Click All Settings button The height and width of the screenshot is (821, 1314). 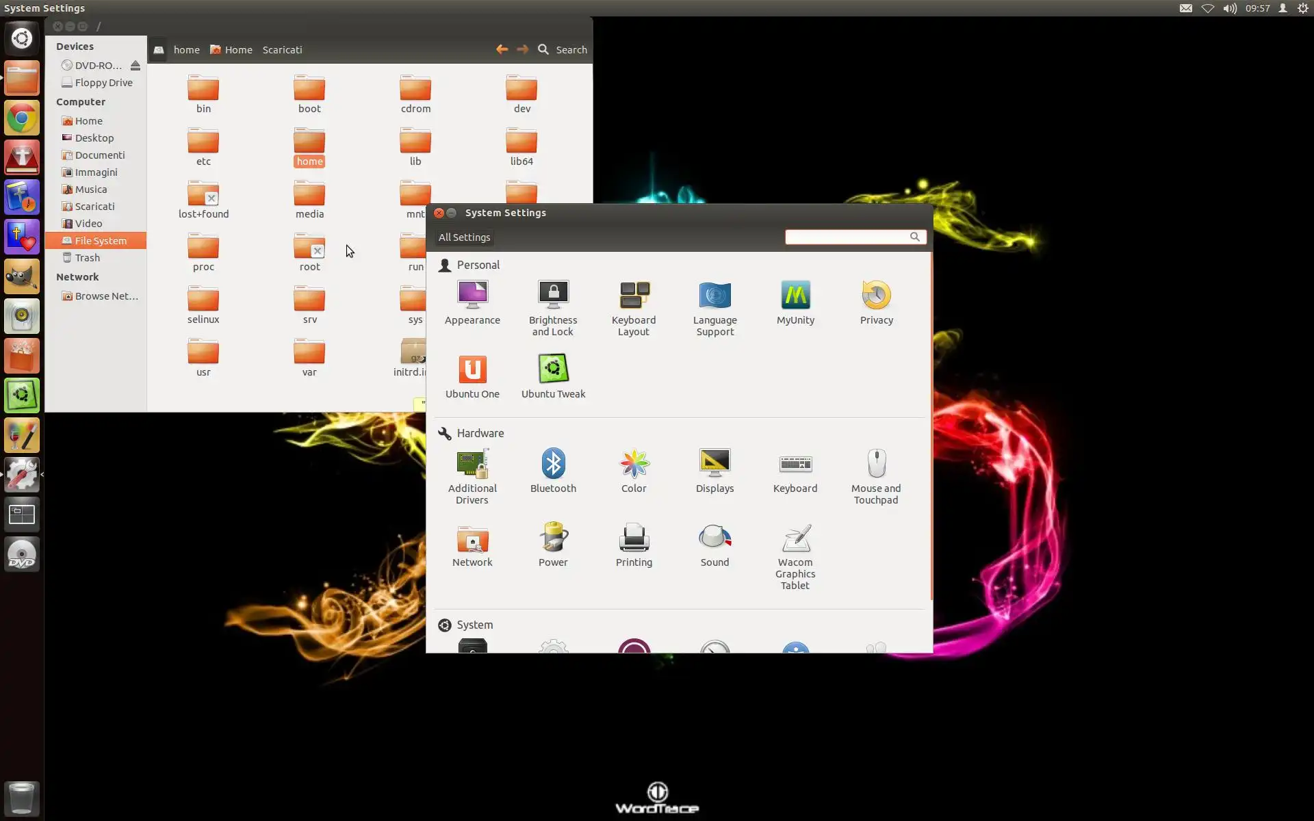(464, 237)
